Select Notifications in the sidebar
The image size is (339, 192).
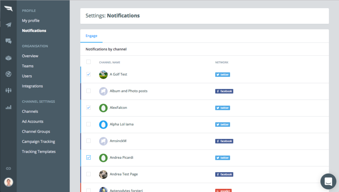coord(34,31)
